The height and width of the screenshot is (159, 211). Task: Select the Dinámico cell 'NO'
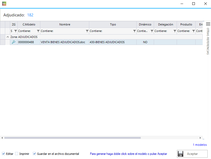pos(145,42)
